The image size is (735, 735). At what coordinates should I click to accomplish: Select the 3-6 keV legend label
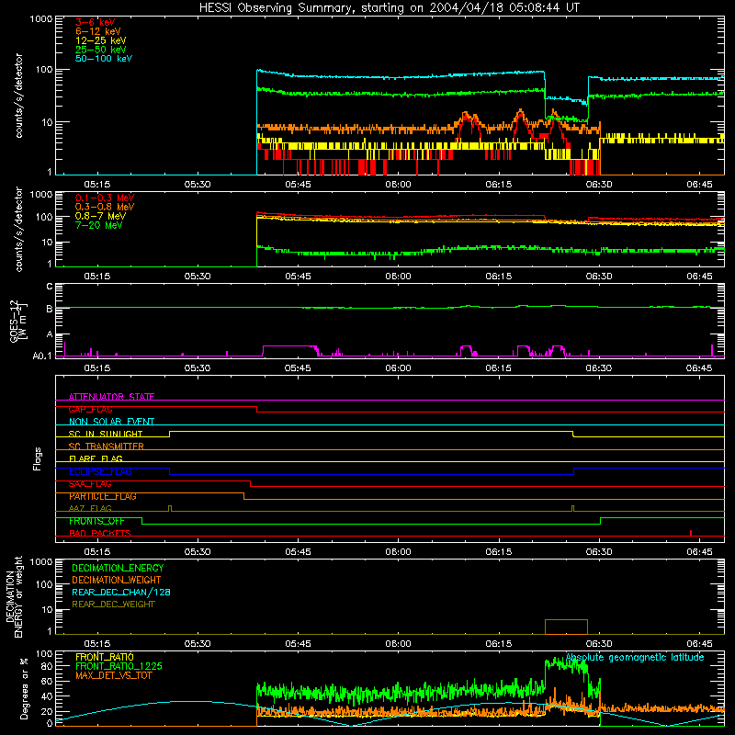tap(95, 22)
